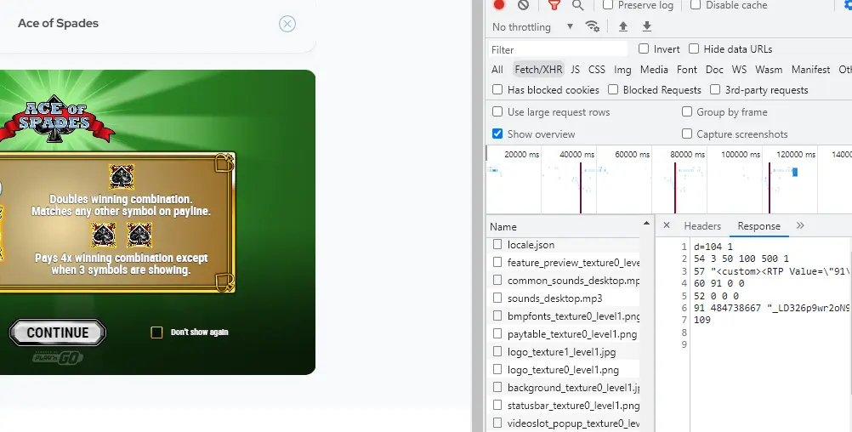Tick the Don't show again checkbox
852x432 pixels.
coord(156,332)
